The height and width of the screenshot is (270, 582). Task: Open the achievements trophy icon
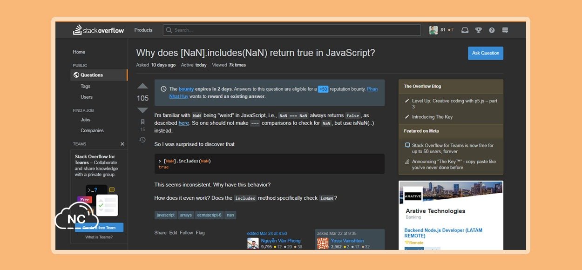coord(478,30)
